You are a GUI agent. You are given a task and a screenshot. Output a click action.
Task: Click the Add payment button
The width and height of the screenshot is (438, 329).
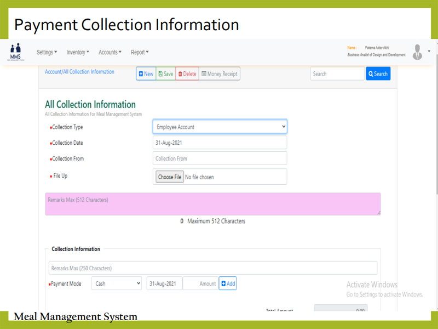click(x=228, y=283)
